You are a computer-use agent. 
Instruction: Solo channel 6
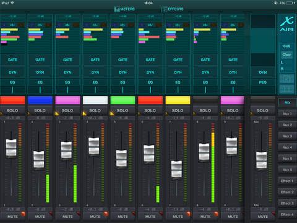(150, 111)
